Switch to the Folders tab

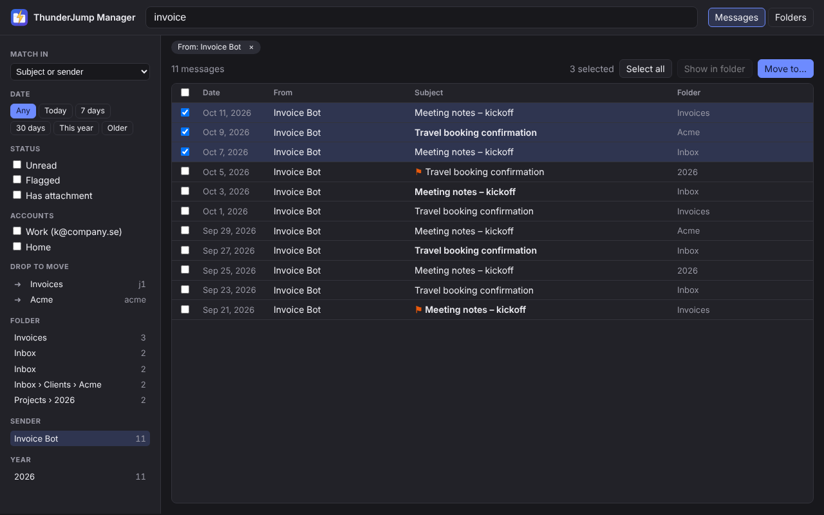(x=791, y=17)
